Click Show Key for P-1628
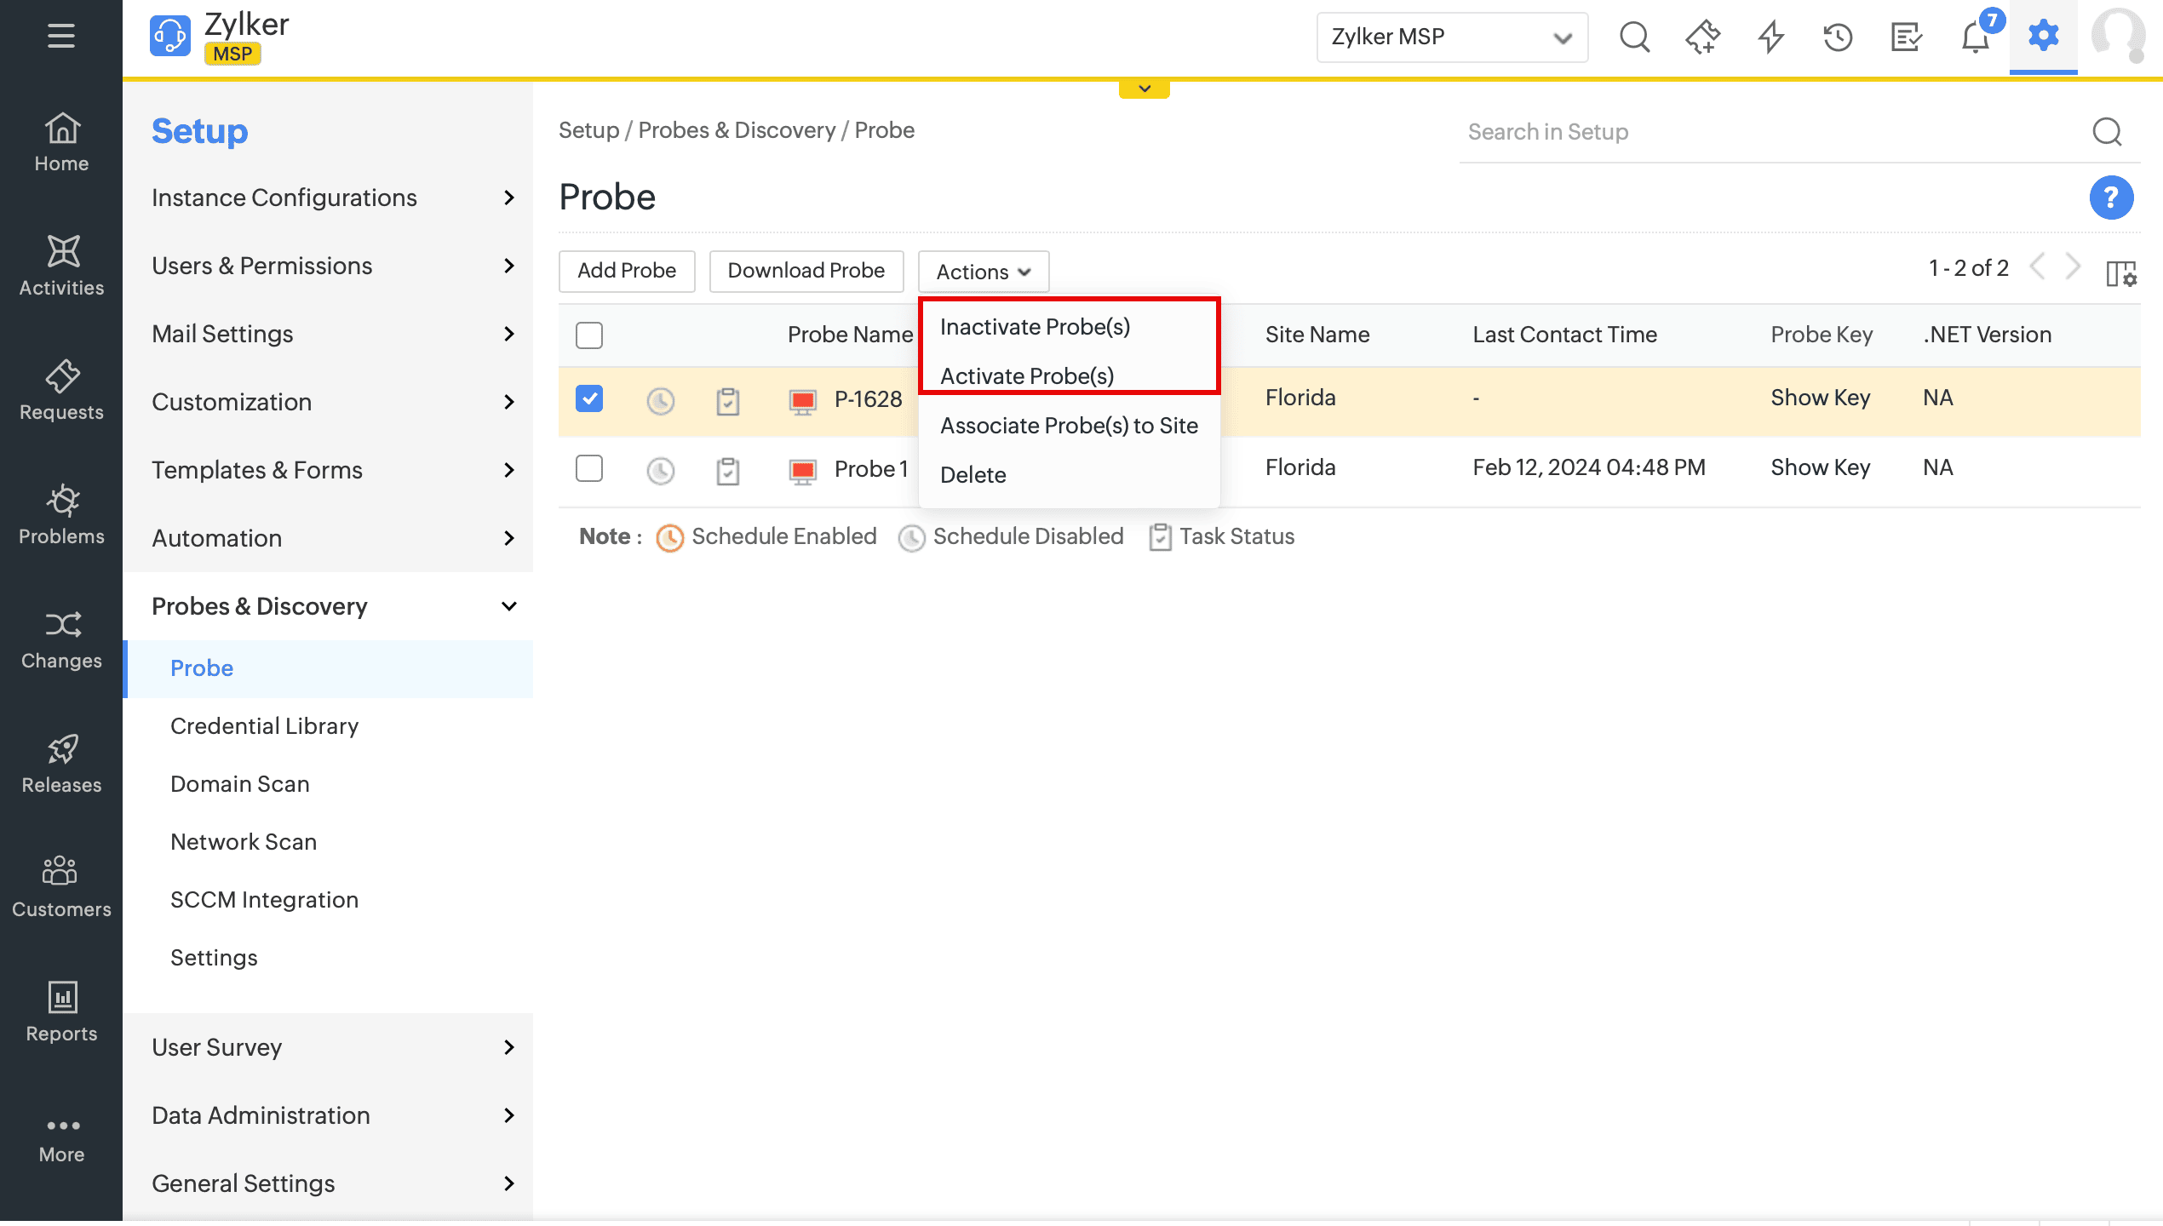2163x1226 pixels. (x=1820, y=398)
